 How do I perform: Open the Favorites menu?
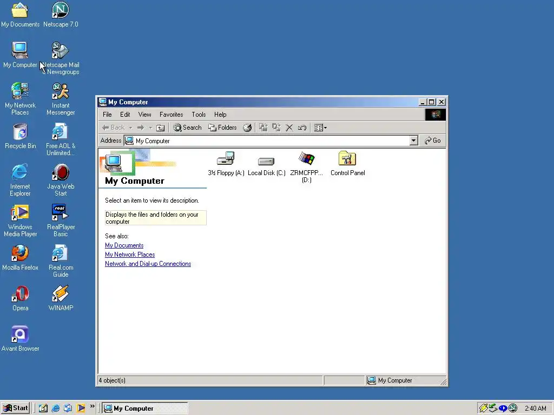click(x=172, y=115)
